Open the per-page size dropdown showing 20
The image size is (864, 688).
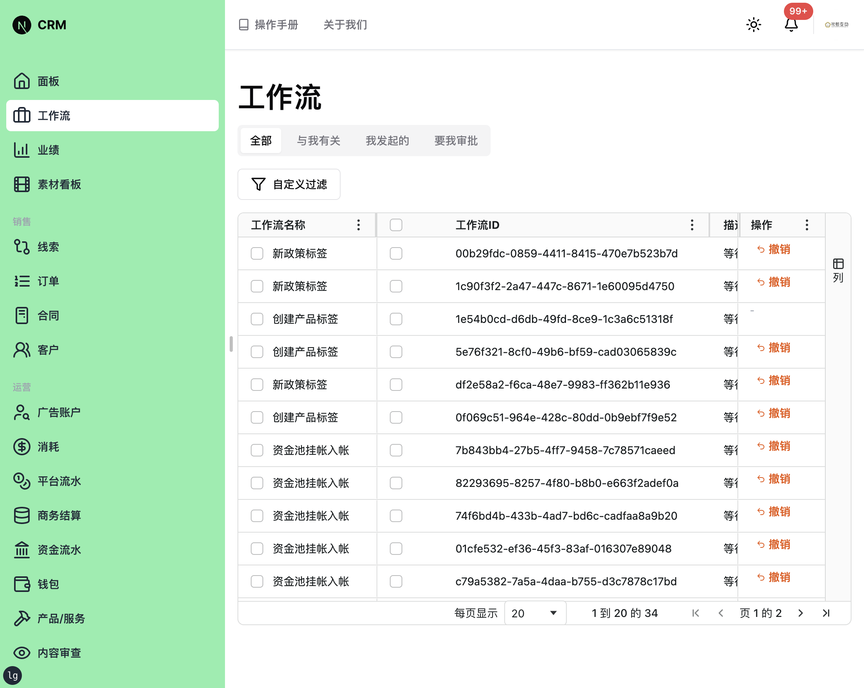535,613
